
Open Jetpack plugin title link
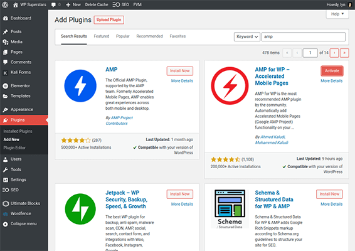pos(126,200)
